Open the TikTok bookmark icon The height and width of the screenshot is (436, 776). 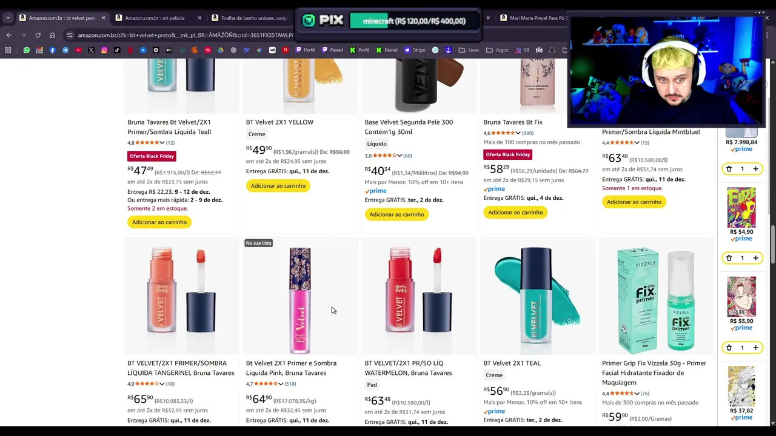(117, 50)
